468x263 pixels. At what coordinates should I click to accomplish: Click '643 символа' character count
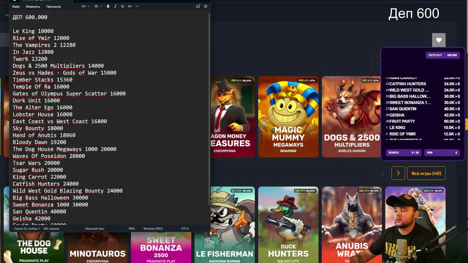tap(51, 229)
